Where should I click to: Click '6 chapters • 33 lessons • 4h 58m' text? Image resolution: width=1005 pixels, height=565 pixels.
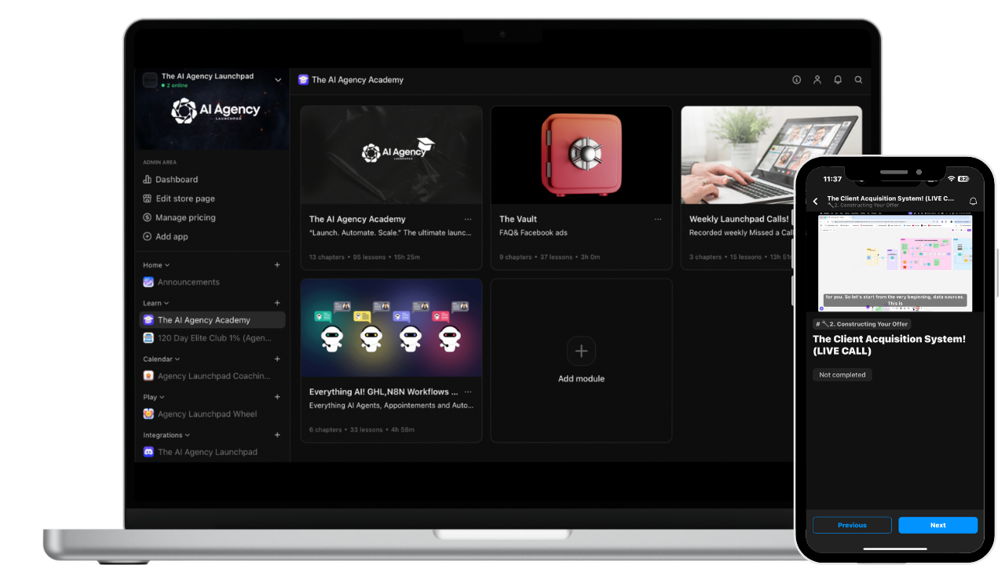coord(362,429)
